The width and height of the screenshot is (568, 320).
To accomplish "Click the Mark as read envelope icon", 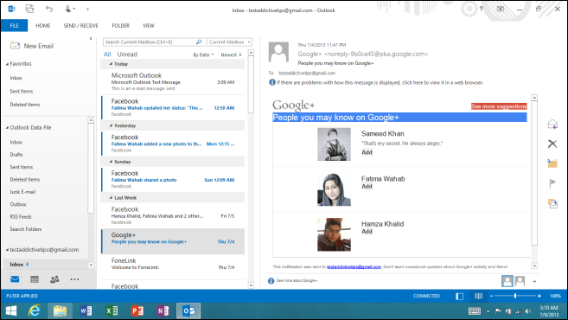I will 552,203.
